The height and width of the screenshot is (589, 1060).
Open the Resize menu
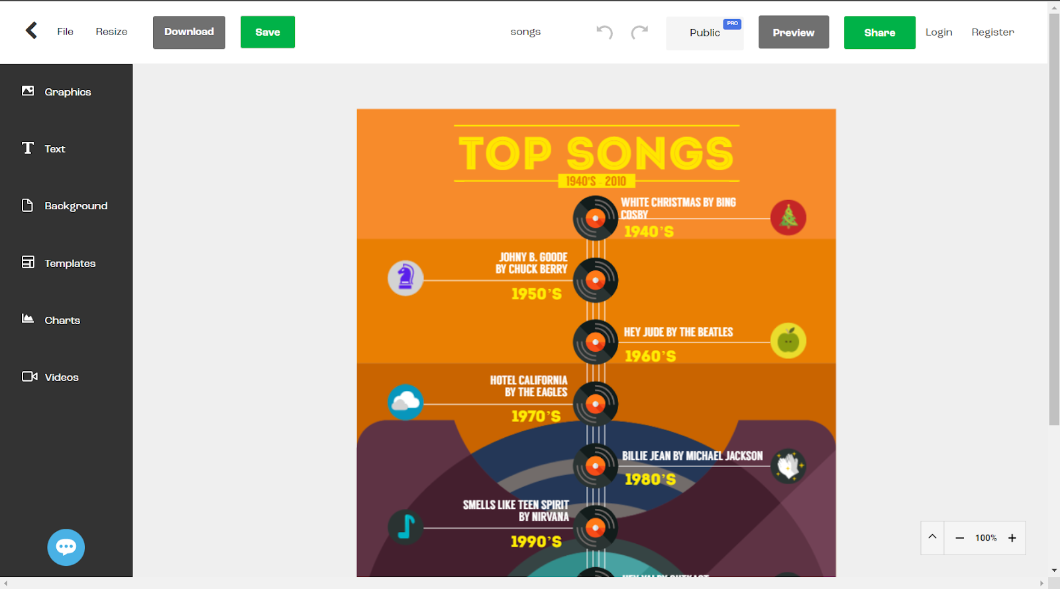click(111, 31)
